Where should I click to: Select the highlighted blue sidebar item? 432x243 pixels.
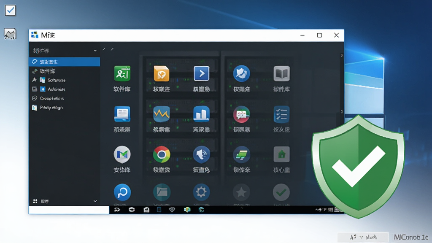click(x=65, y=62)
